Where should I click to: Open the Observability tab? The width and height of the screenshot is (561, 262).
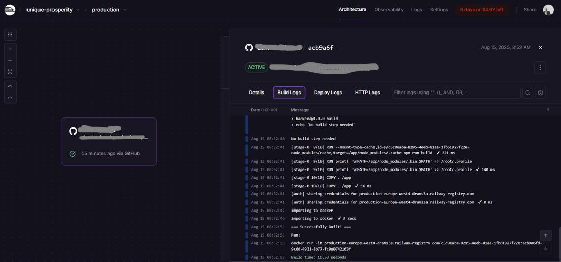point(389,10)
